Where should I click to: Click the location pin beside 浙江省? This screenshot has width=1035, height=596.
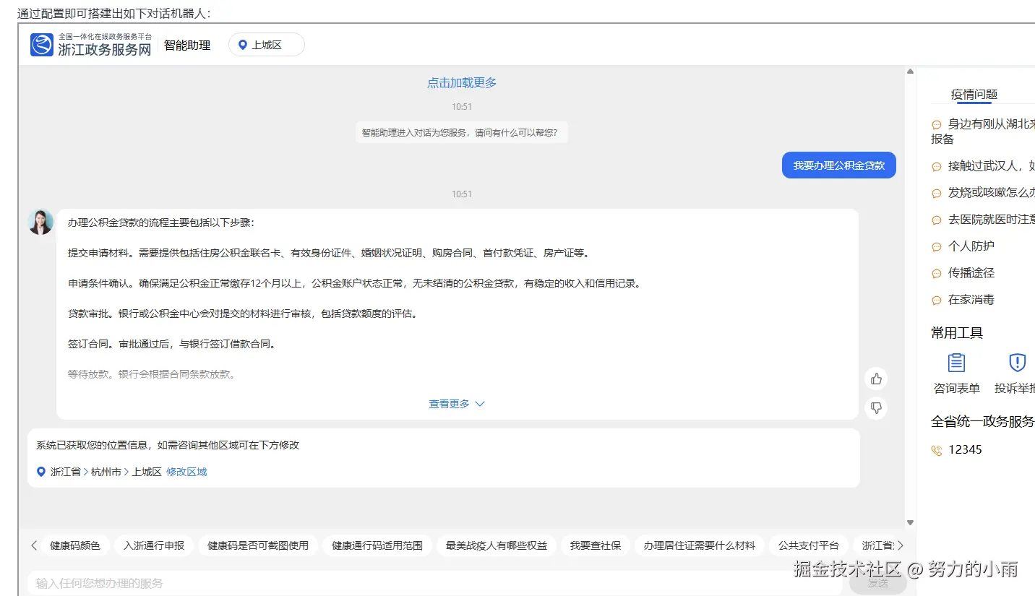[x=41, y=472]
